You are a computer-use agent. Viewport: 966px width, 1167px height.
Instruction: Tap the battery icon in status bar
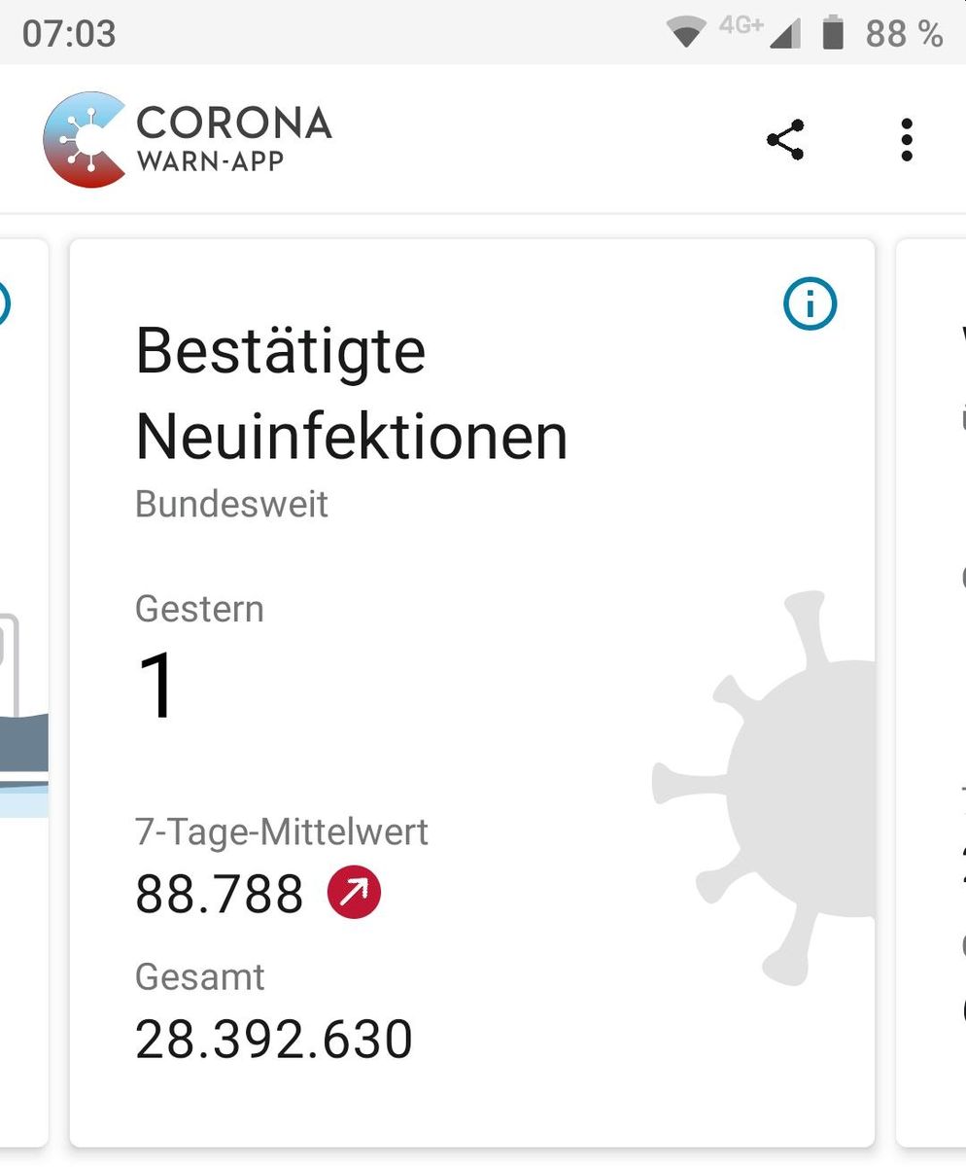pos(833,32)
